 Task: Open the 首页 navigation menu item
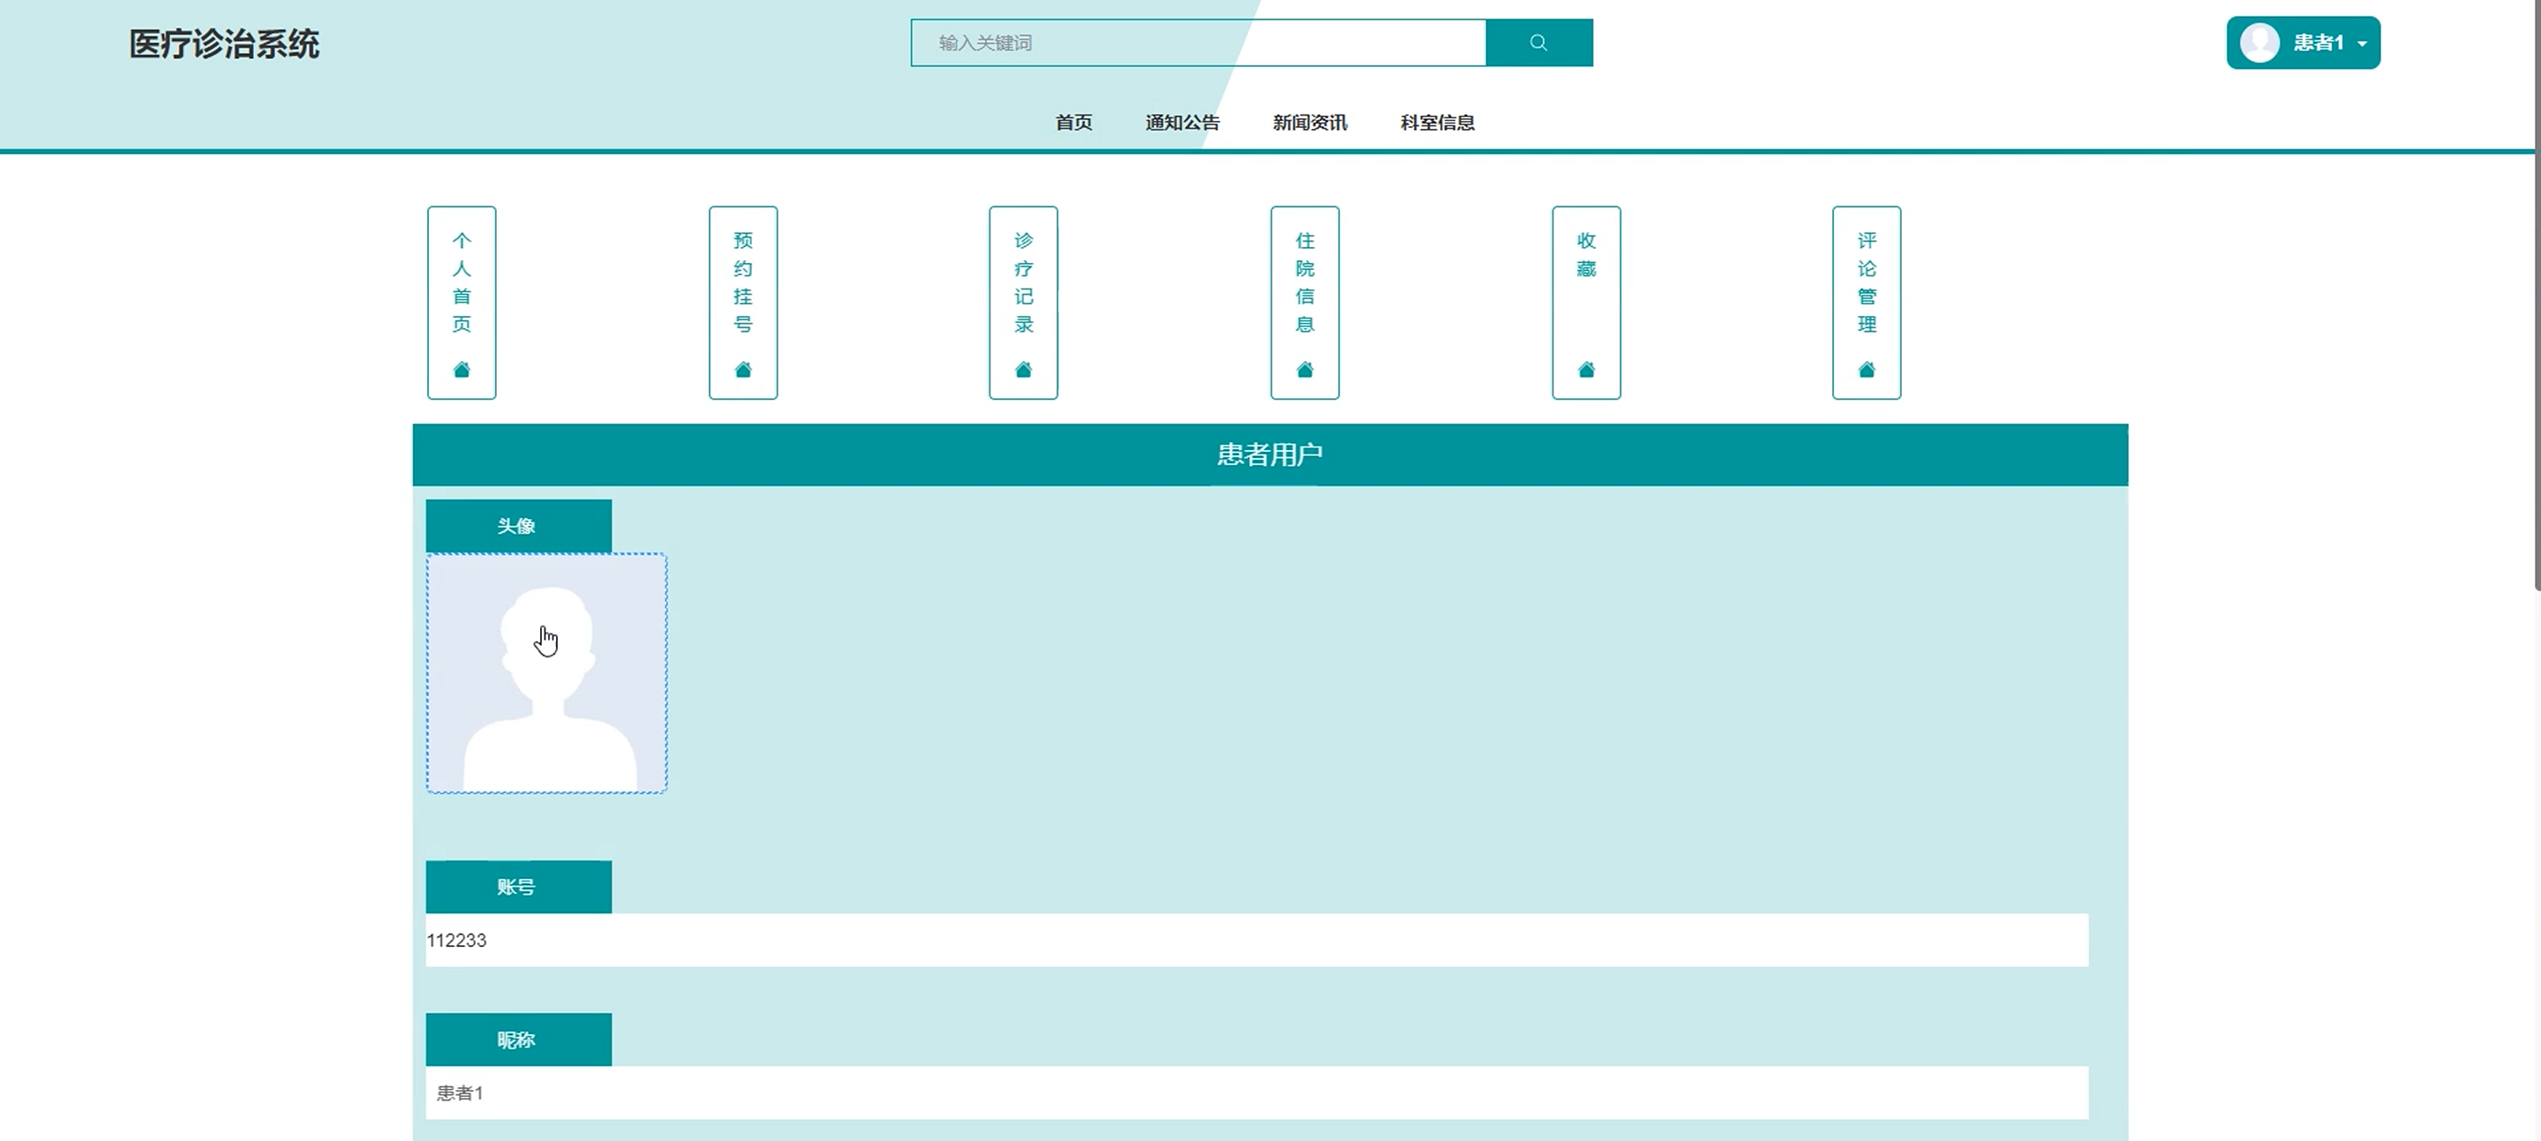pyautogui.click(x=1073, y=123)
